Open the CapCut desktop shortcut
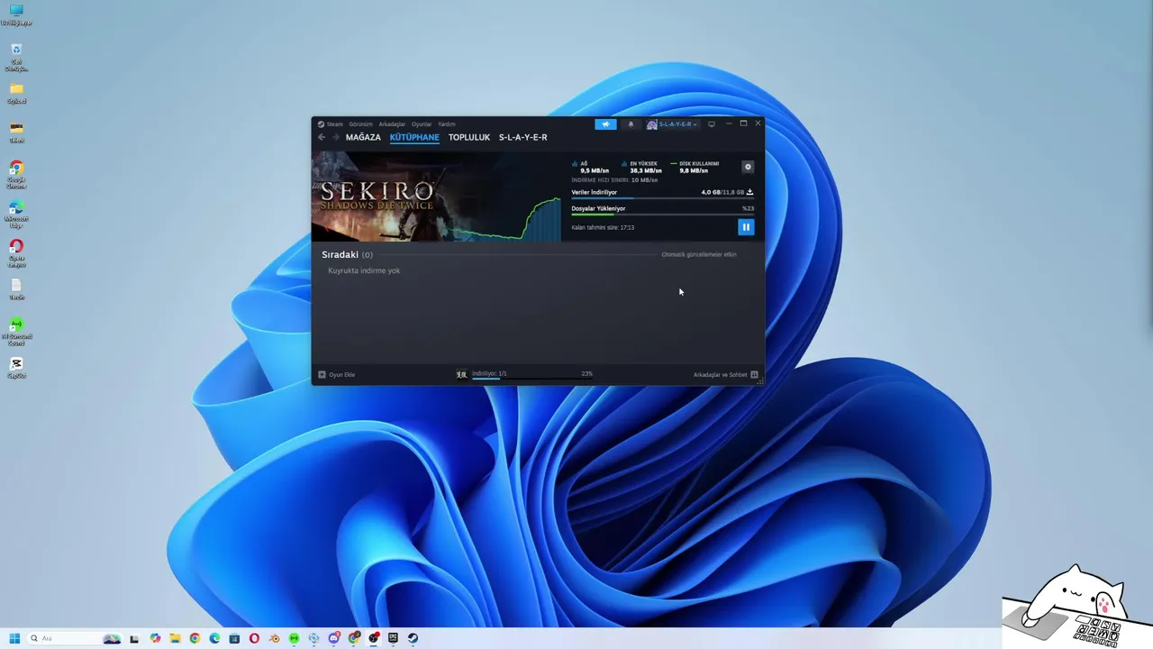Viewport: 1153px width, 649px height. (16, 368)
